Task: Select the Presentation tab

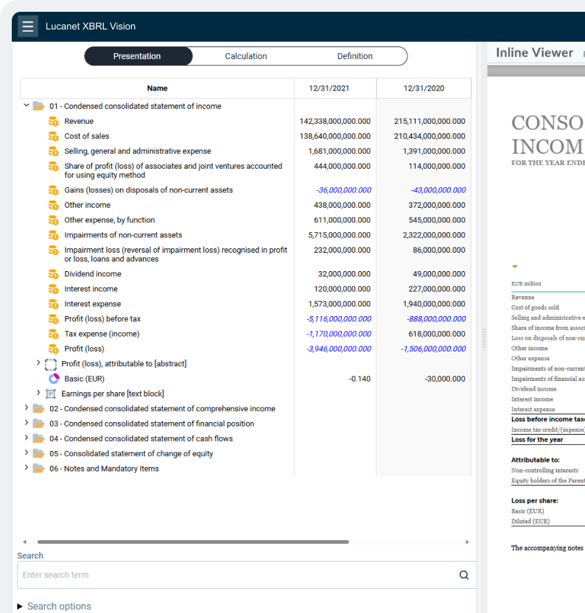Action: click(x=137, y=56)
